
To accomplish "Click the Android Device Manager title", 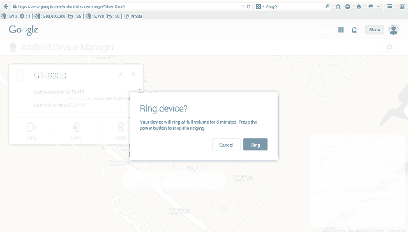I will click(68, 47).
